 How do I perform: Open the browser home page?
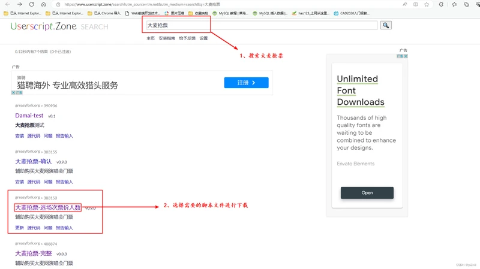coord(43,4)
